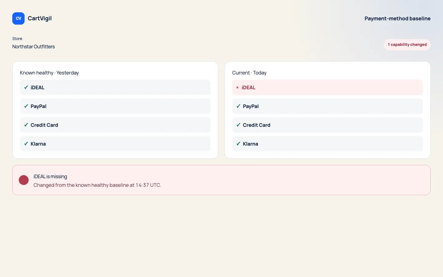
Task: Click the CartVigil brand name
Action: (40, 18)
